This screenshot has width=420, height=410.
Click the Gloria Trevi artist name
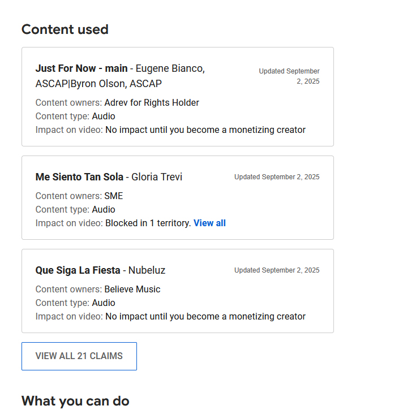click(x=157, y=177)
